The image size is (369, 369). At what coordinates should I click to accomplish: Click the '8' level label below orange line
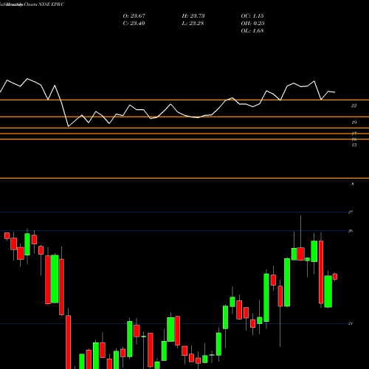click(353, 184)
